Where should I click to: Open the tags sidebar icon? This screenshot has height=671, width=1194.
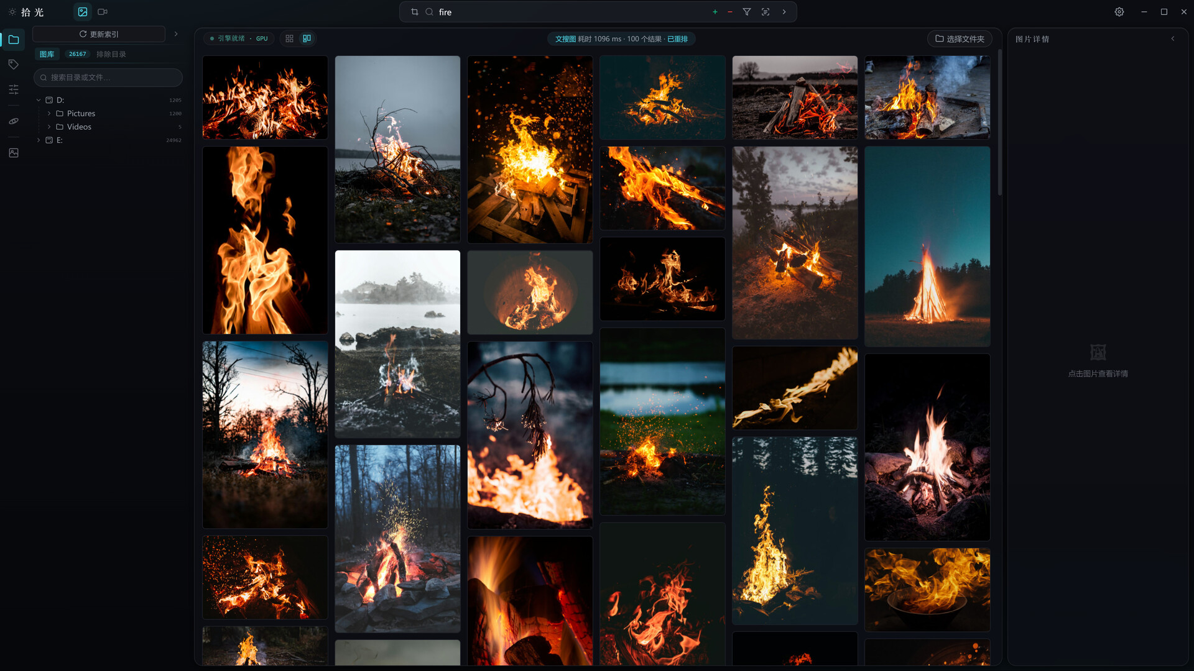click(x=14, y=65)
